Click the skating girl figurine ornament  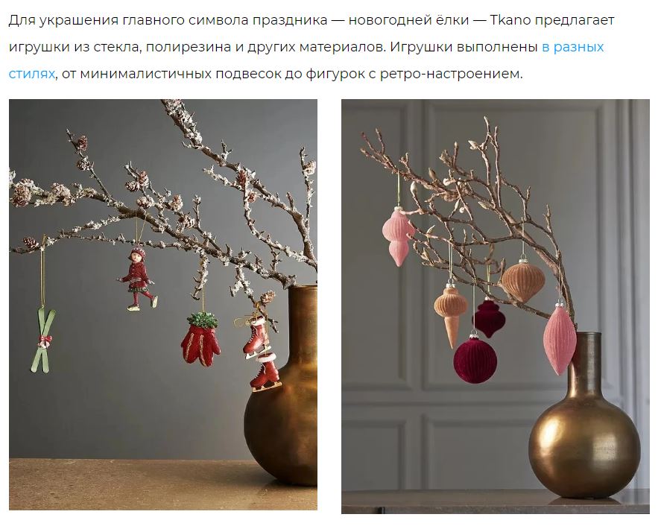tap(137, 279)
